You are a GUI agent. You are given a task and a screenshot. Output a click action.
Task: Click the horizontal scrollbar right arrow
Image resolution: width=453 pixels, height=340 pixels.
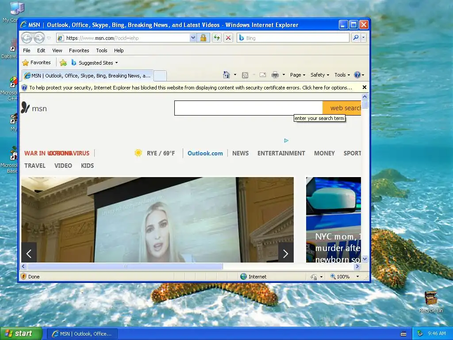pyautogui.click(x=357, y=266)
